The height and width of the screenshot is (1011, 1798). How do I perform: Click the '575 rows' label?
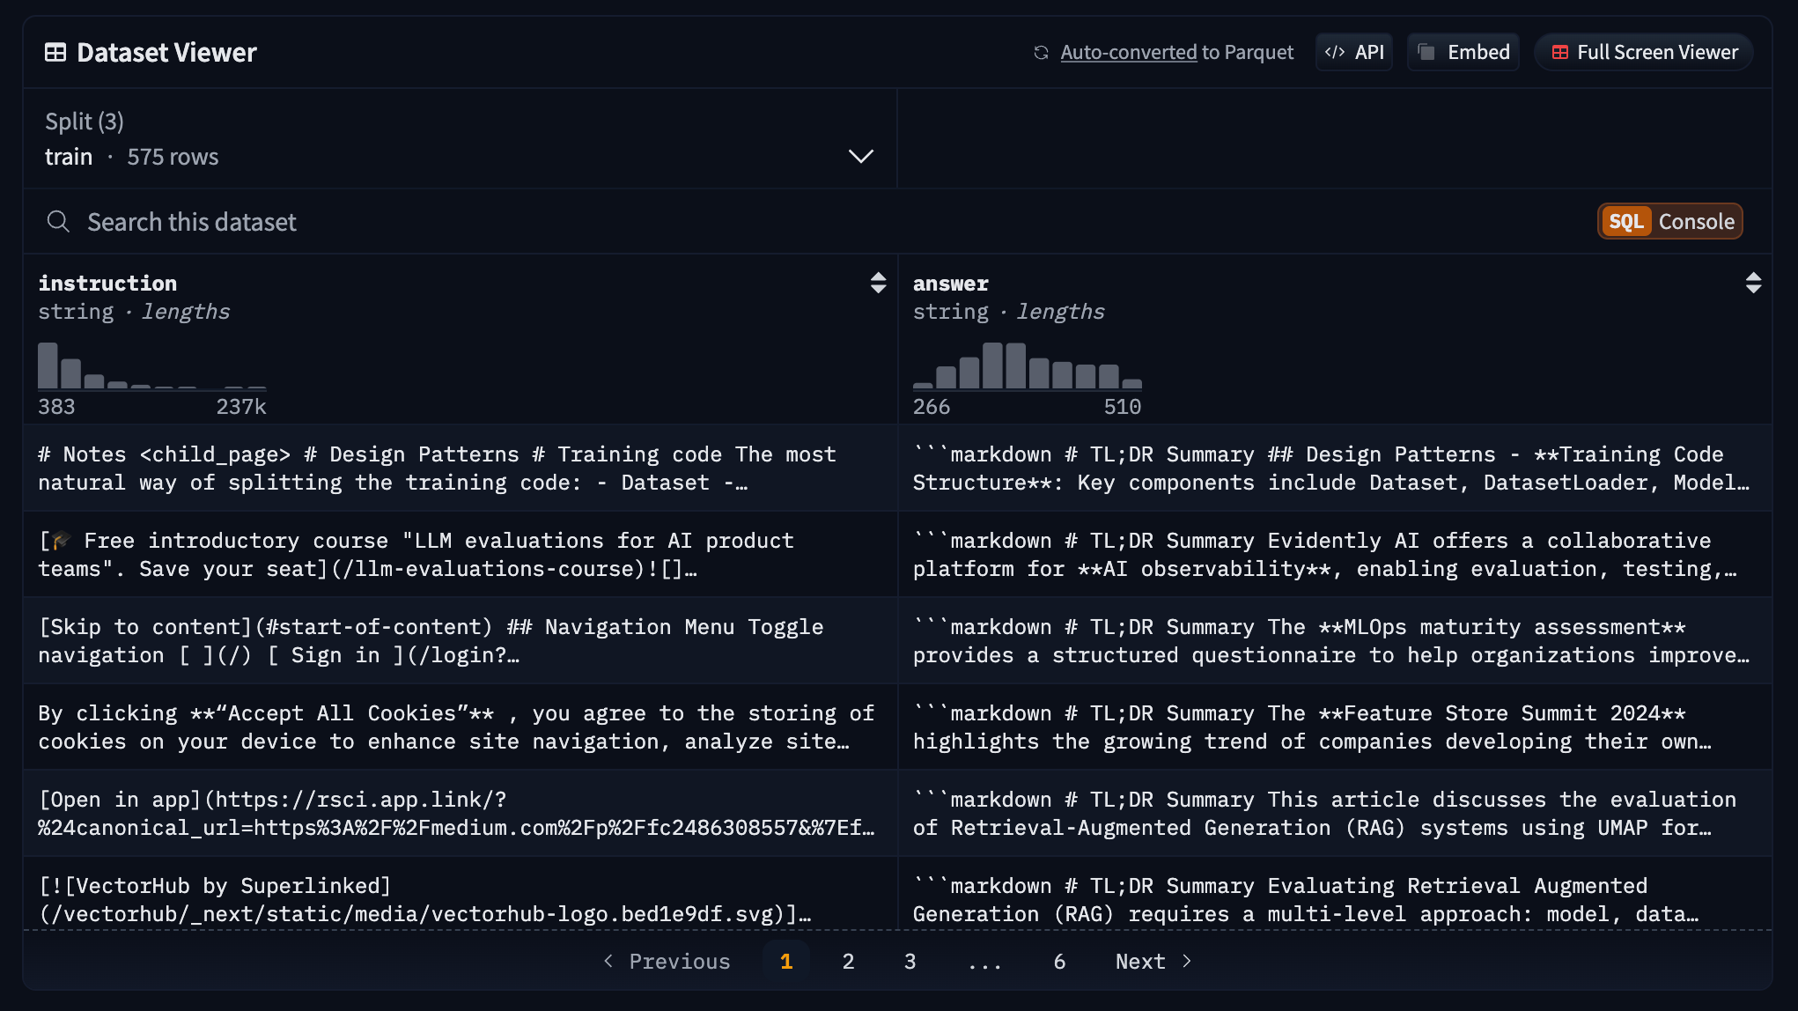(x=173, y=157)
